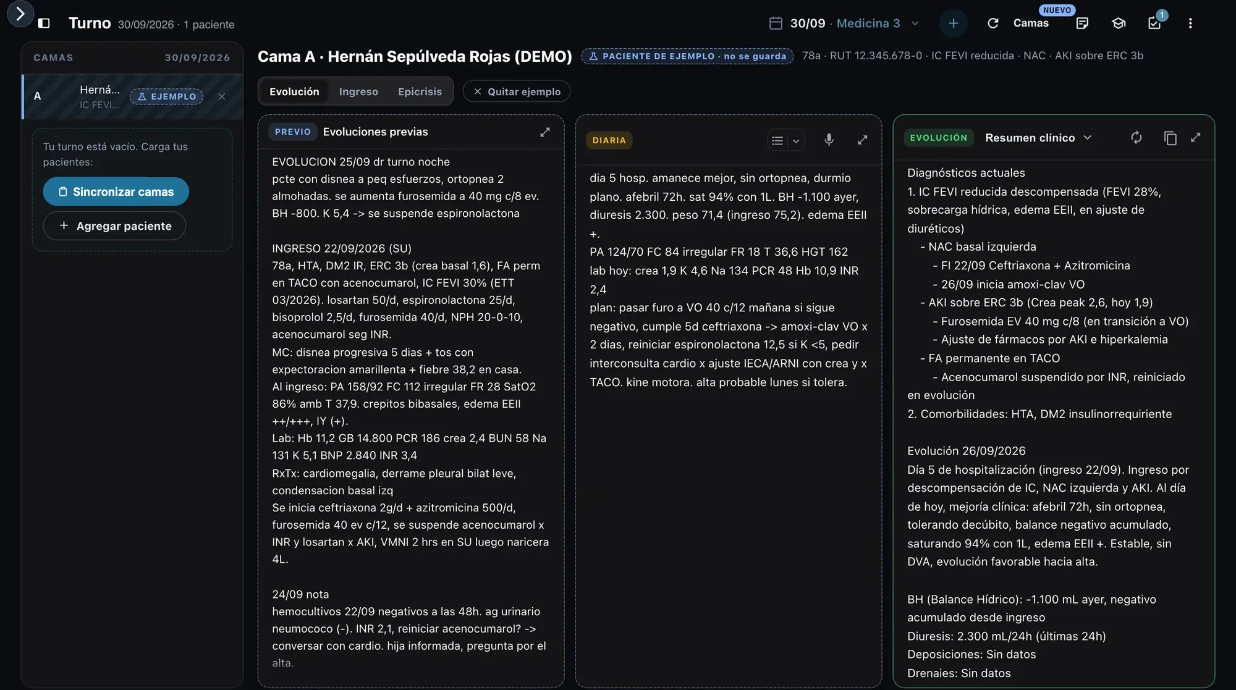Viewport: 1236px width, 690px height.
Task: Open the Resumen clínico dropdown
Action: point(1038,138)
